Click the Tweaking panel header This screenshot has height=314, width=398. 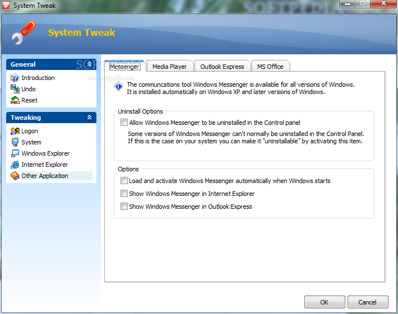[51, 118]
